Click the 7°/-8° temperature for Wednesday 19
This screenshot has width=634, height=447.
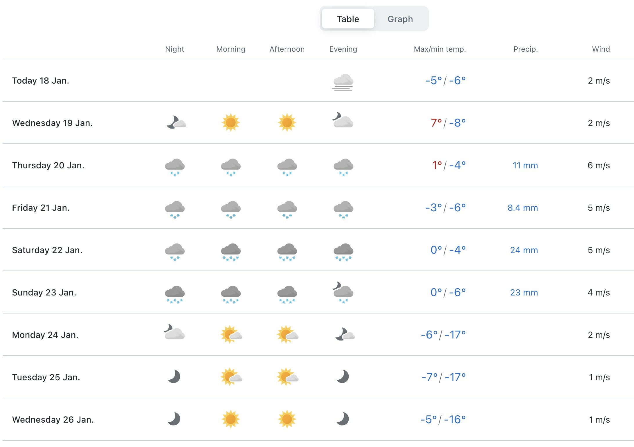(x=448, y=123)
